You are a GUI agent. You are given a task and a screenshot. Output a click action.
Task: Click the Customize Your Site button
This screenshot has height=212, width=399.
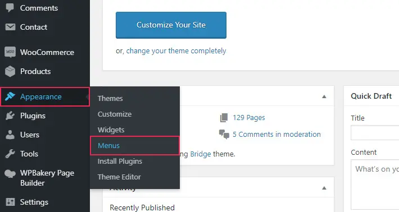(x=171, y=25)
